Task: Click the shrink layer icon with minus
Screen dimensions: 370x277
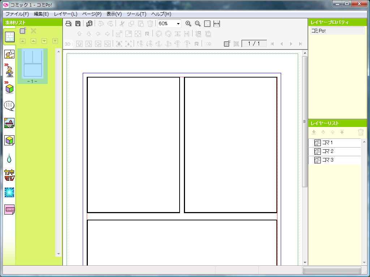Action: [x=128, y=34]
